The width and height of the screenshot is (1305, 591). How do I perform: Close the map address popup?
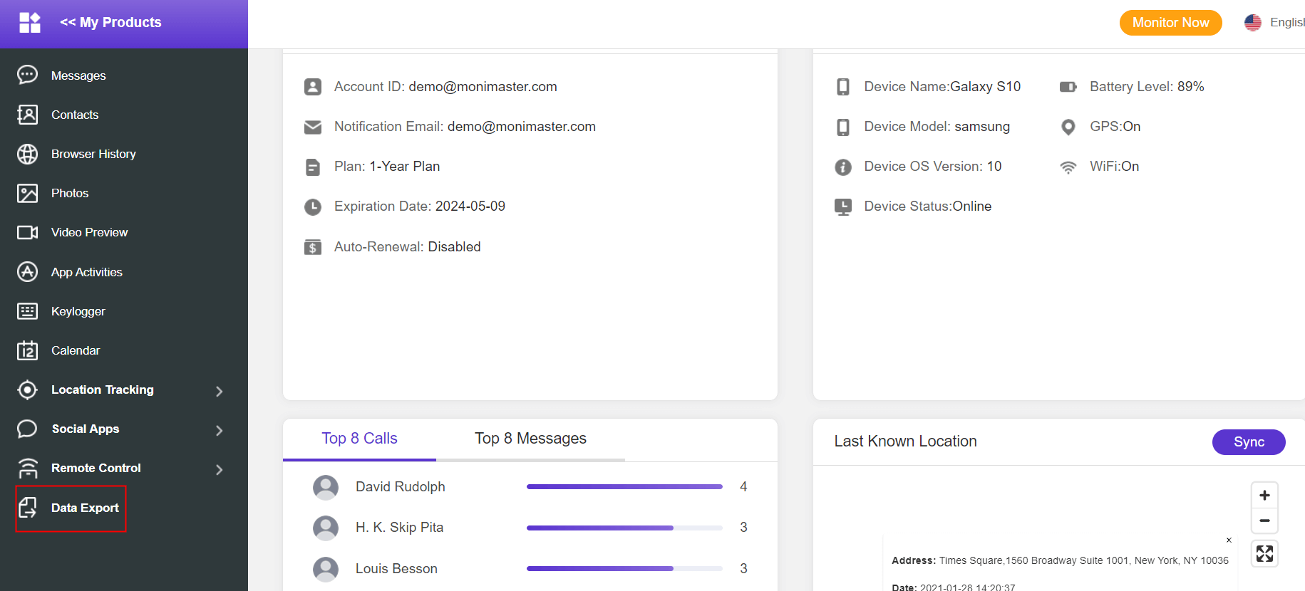coord(1229,540)
